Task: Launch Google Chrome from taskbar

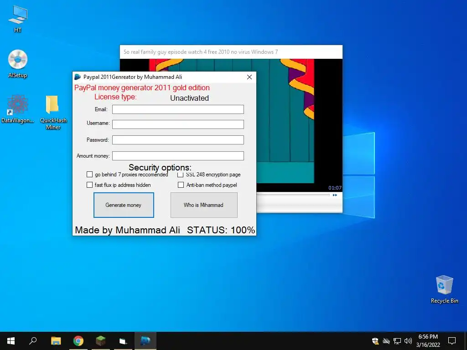Action: pyautogui.click(x=78, y=341)
